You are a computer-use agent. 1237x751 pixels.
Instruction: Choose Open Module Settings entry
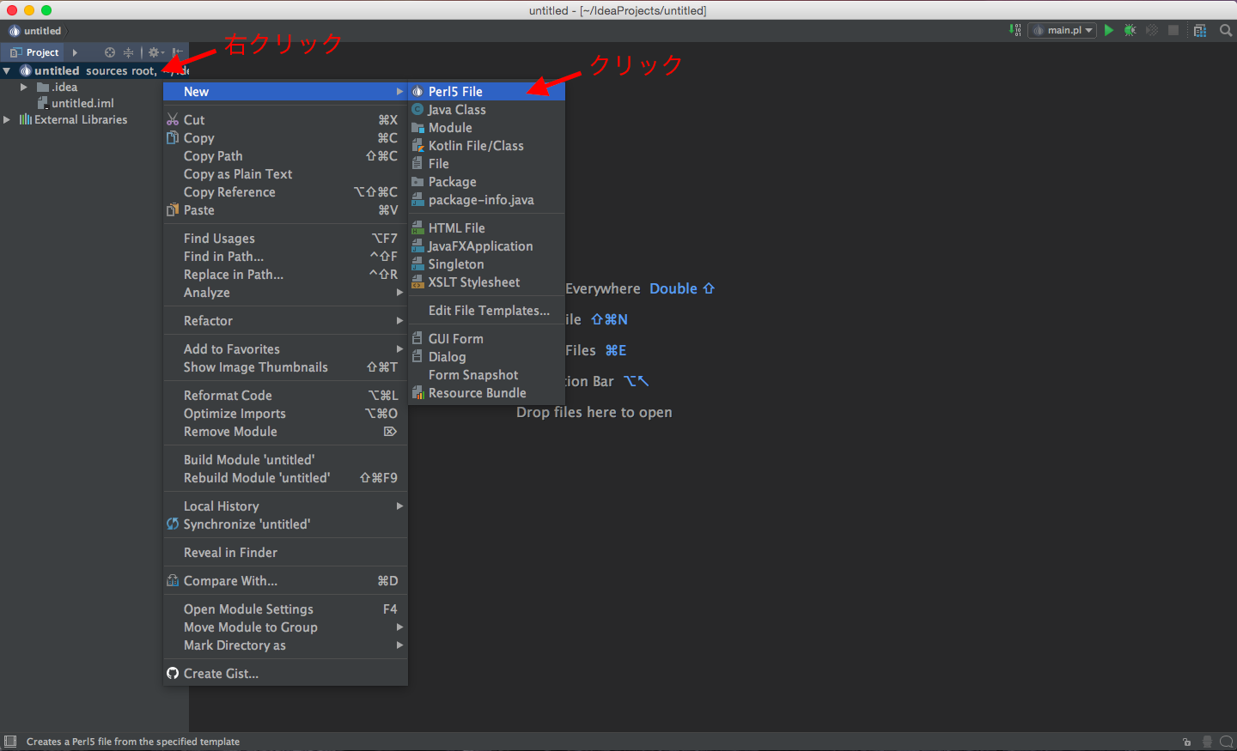[x=285, y=609]
